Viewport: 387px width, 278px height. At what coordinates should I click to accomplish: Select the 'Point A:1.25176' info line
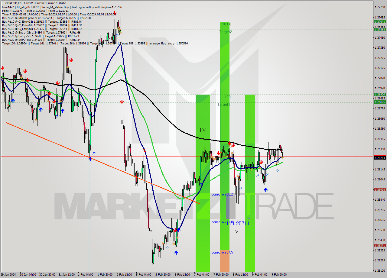pyautogui.click(x=12, y=11)
